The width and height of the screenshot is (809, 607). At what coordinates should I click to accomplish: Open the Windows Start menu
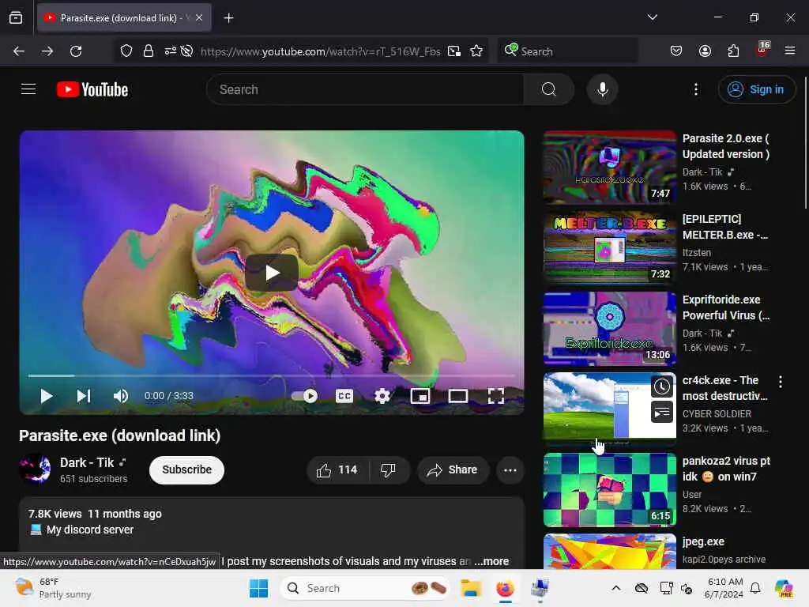point(258,588)
